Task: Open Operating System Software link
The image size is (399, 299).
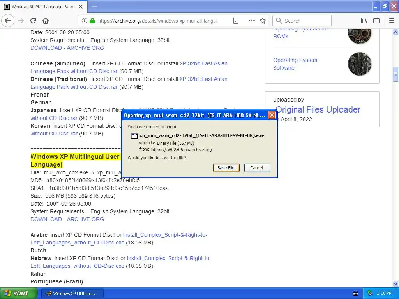Action: [x=295, y=64]
